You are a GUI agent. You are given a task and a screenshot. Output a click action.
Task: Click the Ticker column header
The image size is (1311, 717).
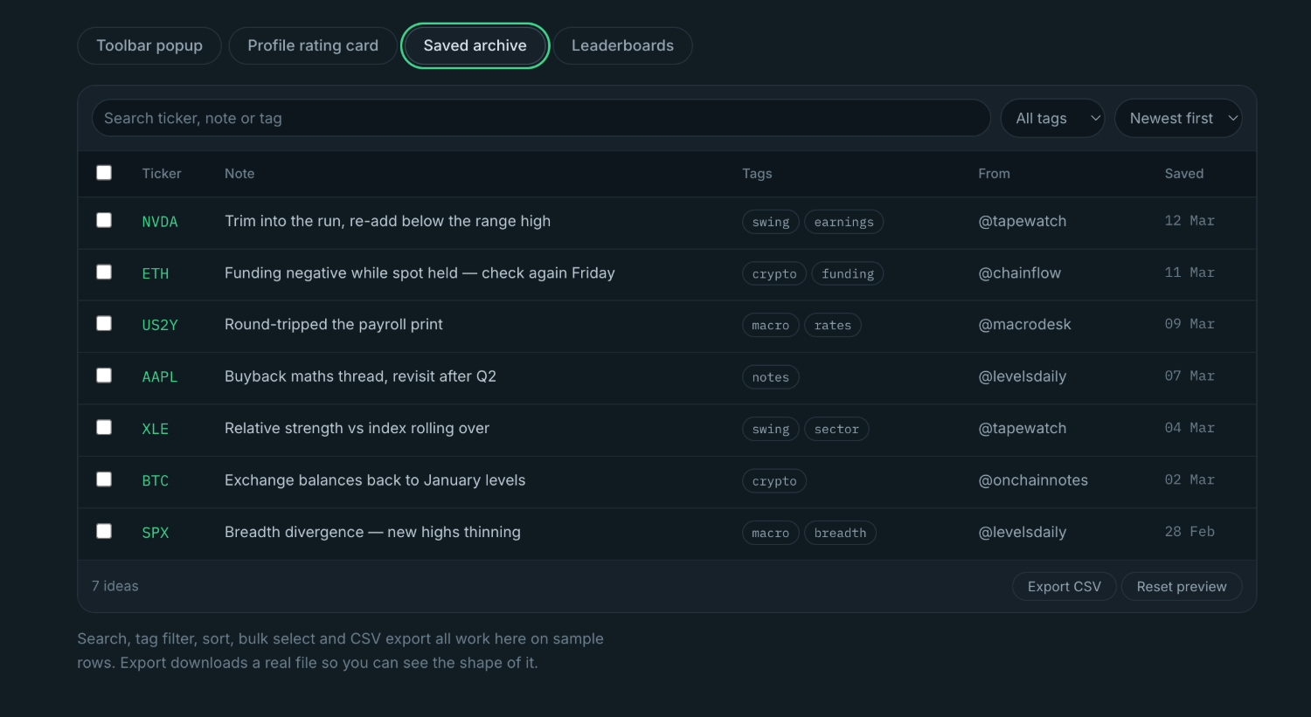[162, 174]
